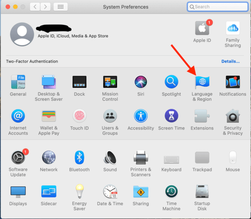Open Internet Accounts pane
Screen dimensions: 251x219
click(x=18, y=116)
